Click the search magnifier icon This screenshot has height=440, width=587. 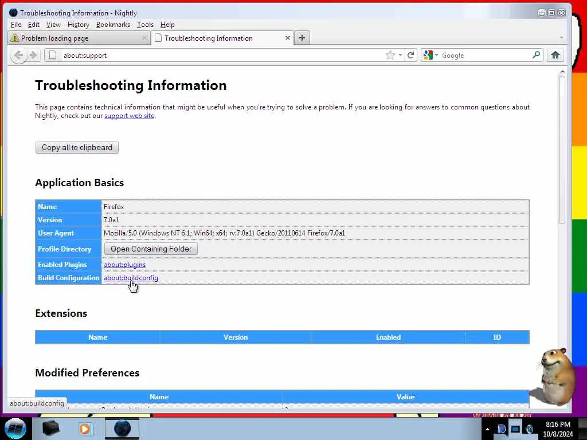(x=536, y=55)
